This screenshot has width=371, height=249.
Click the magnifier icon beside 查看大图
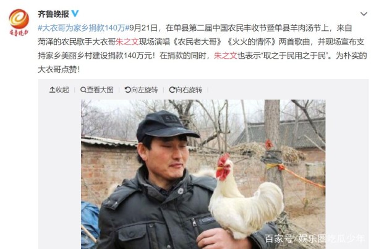83,90
